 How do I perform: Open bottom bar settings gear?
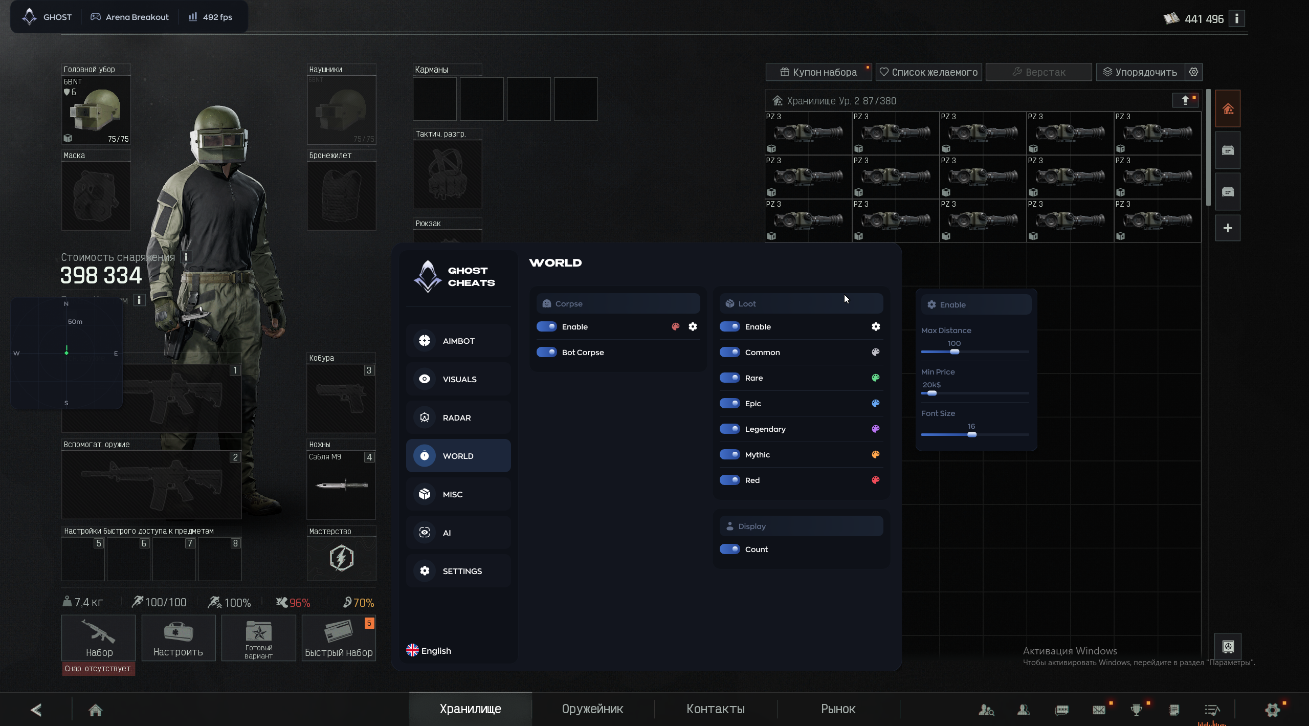[x=1272, y=710]
